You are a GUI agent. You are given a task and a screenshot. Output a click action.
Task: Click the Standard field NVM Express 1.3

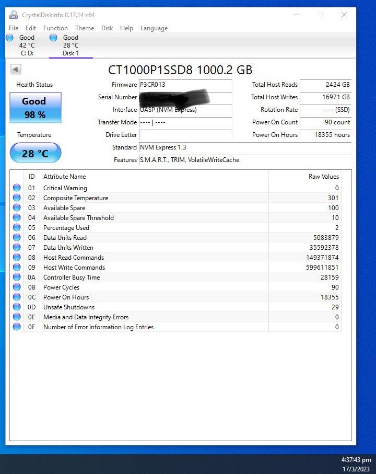pyautogui.click(x=245, y=147)
